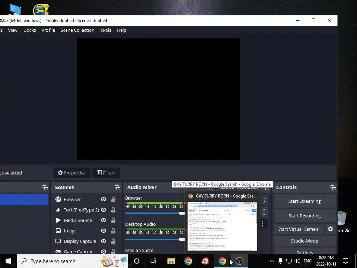Click the network tray icon
357x268 pixels.
click(289, 261)
